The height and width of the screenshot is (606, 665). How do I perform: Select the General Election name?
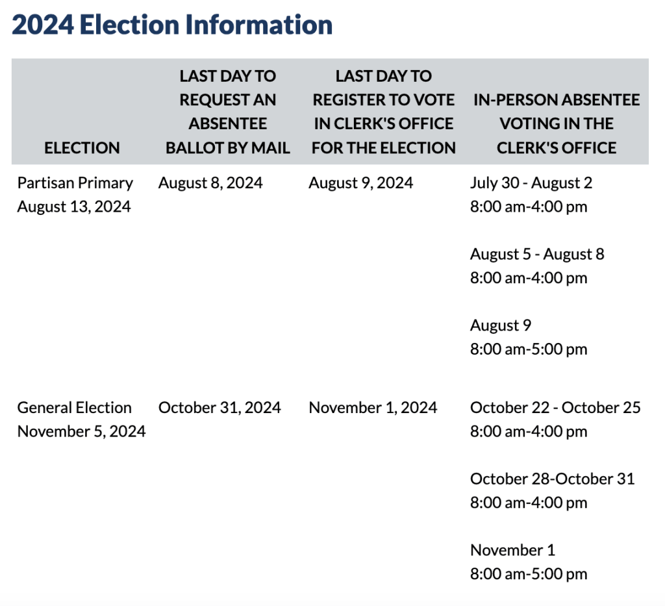click(74, 408)
